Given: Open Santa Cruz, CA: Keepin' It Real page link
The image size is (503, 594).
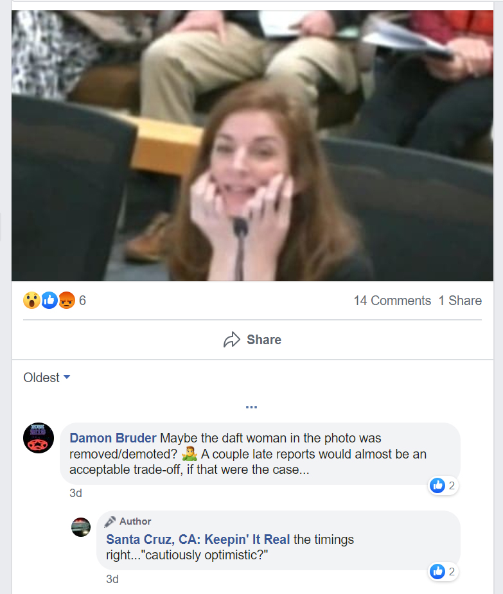Looking at the screenshot, I should (198, 539).
